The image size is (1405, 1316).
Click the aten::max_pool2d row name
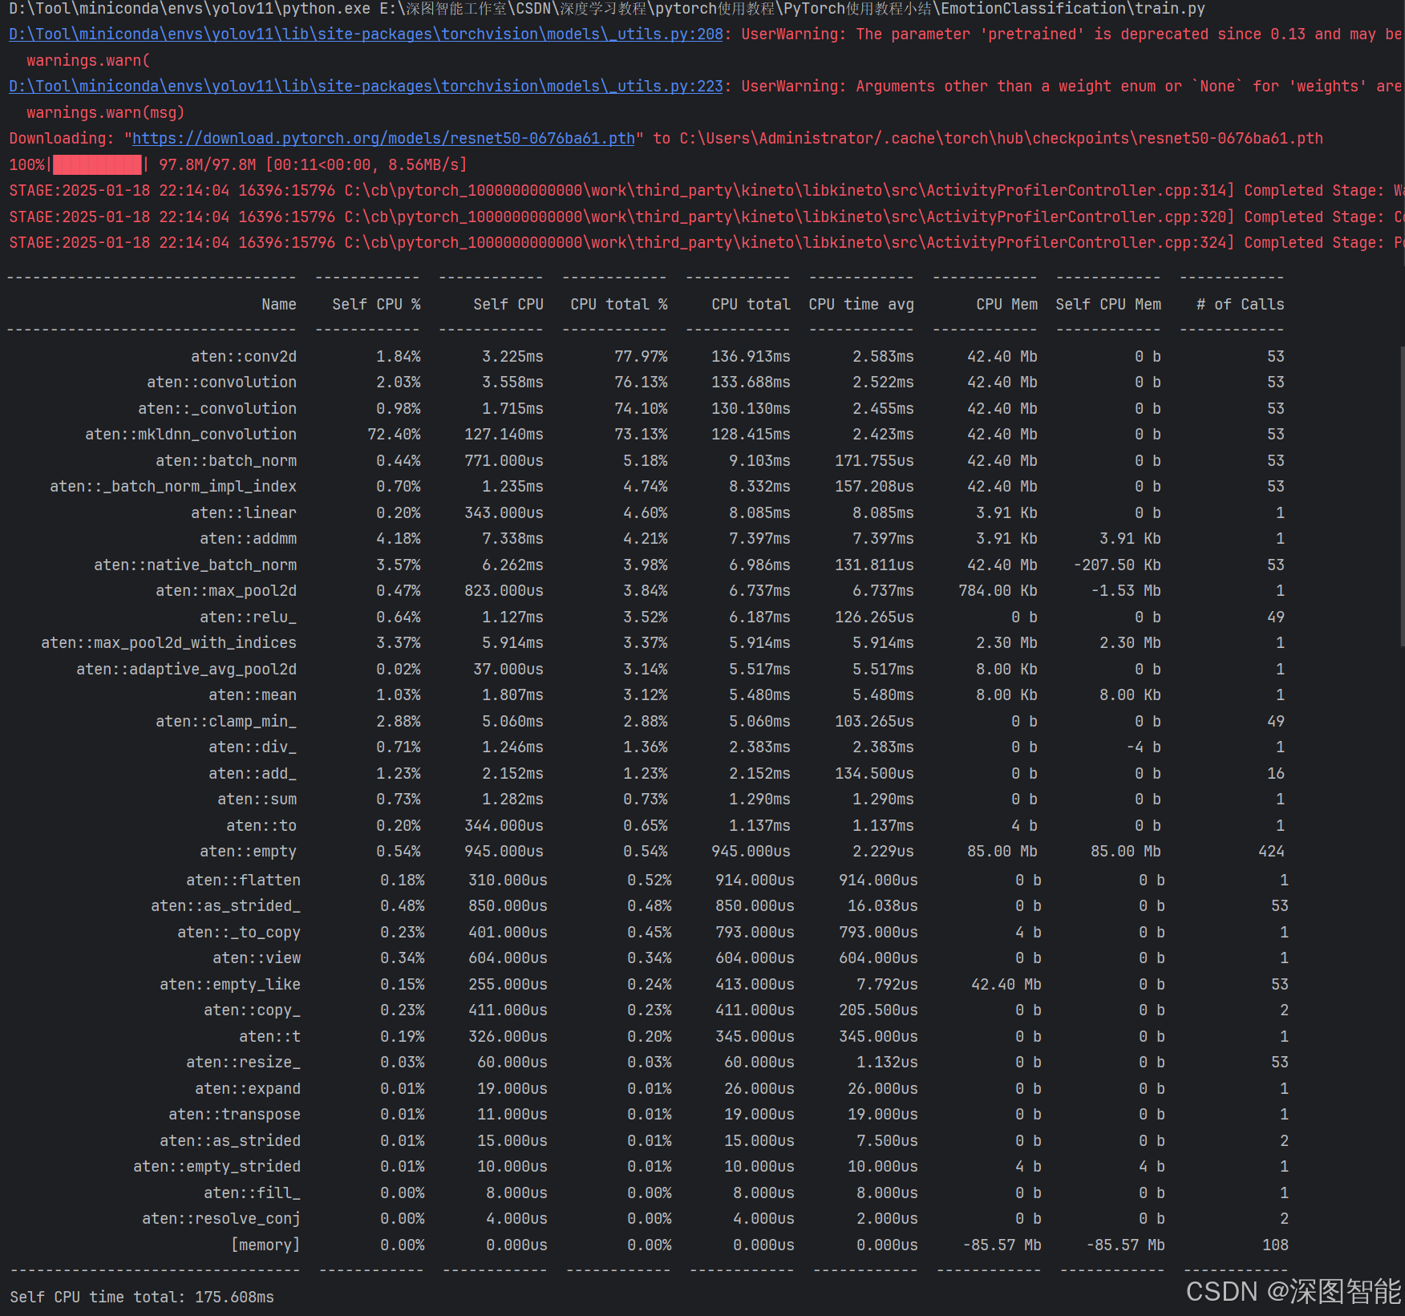point(226,591)
